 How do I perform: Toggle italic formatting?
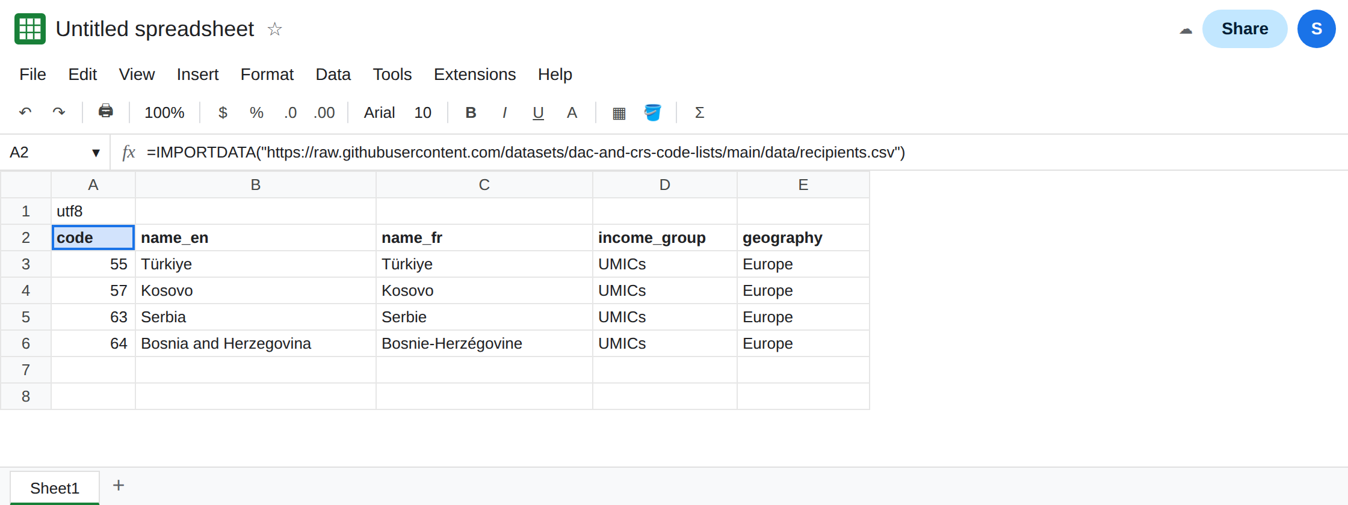tap(504, 112)
